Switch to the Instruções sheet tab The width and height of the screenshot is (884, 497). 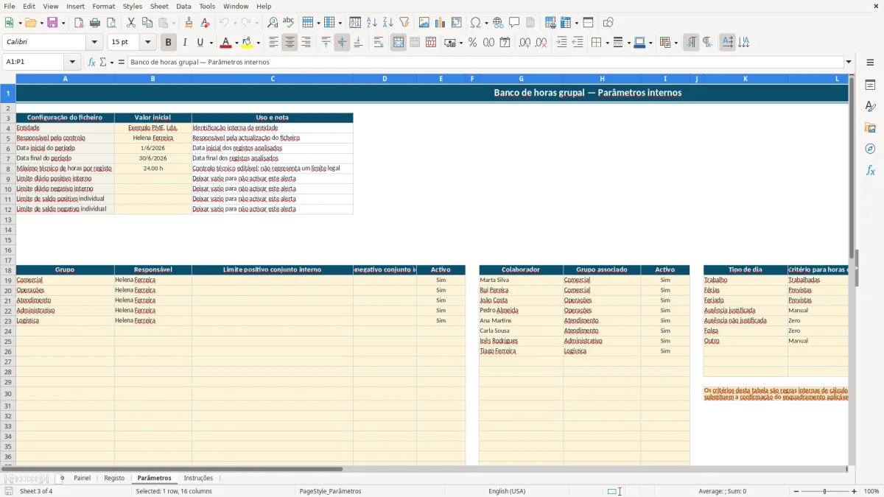198,478
